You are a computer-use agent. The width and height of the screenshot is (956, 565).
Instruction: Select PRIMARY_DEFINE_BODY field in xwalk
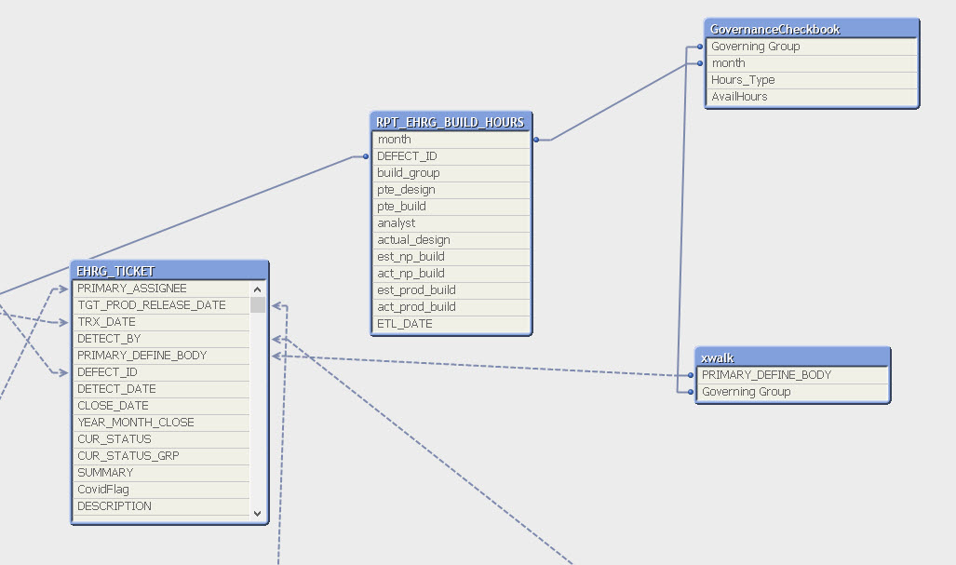(x=792, y=375)
